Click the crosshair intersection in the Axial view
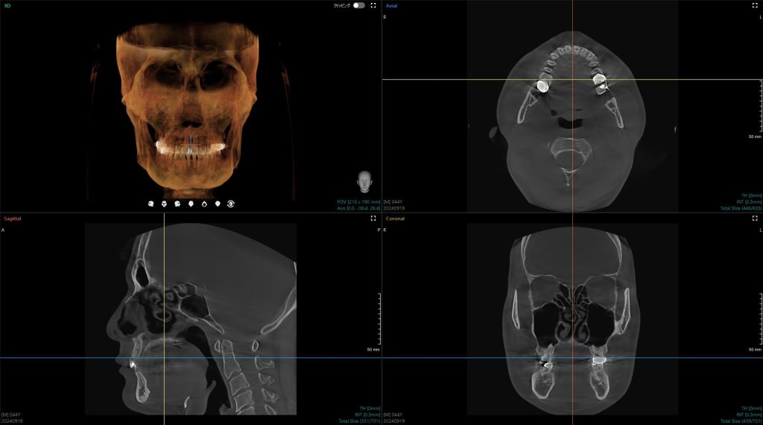This screenshot has height=425, width=763. click(x=572, y=79)
